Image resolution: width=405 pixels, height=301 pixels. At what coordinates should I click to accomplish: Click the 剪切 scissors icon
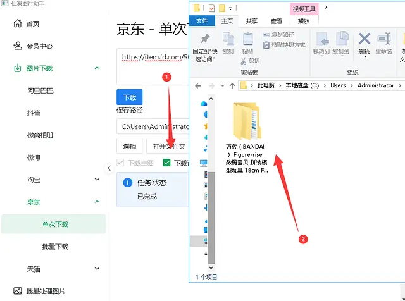click(243, 61)
